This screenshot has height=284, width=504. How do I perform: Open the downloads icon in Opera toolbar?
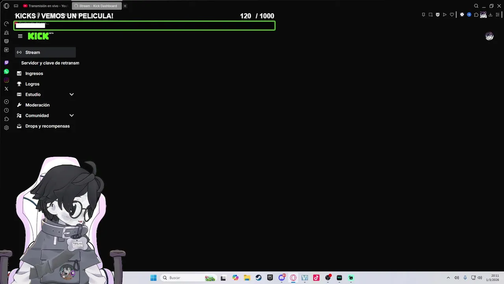(x=490, y=15)
